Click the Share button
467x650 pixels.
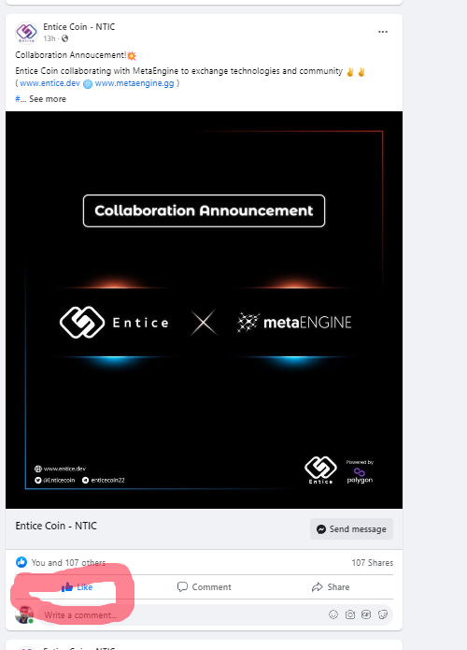[x=331, y=587]
